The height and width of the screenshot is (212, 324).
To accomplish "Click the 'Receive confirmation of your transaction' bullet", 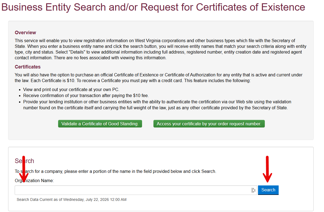I will pos(86,96).
